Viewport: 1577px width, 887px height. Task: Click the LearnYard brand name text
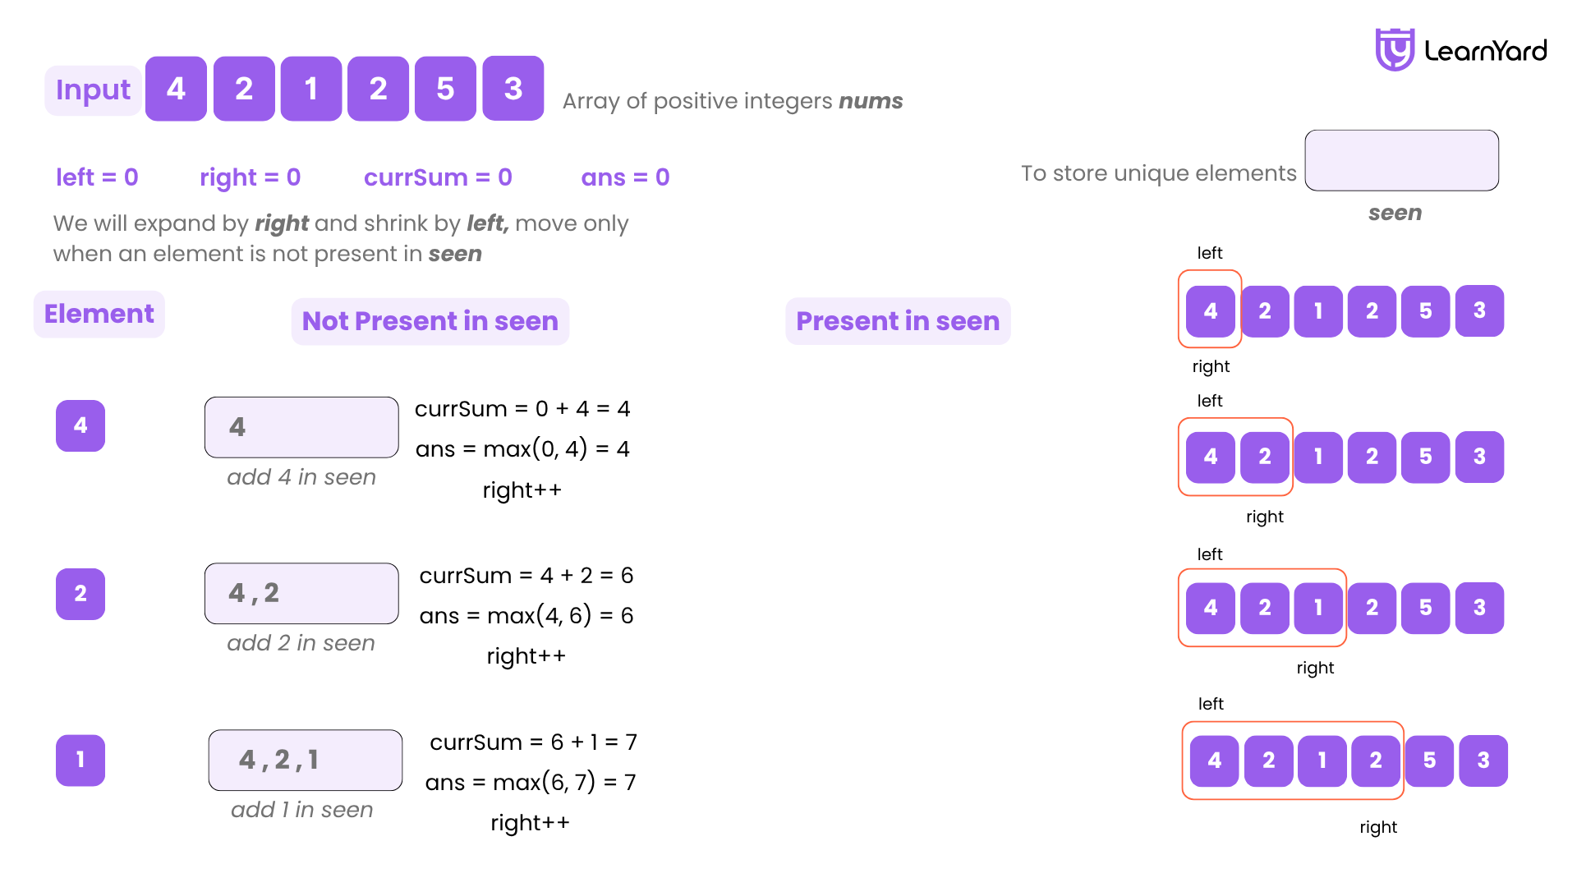tap(1485, 51)
